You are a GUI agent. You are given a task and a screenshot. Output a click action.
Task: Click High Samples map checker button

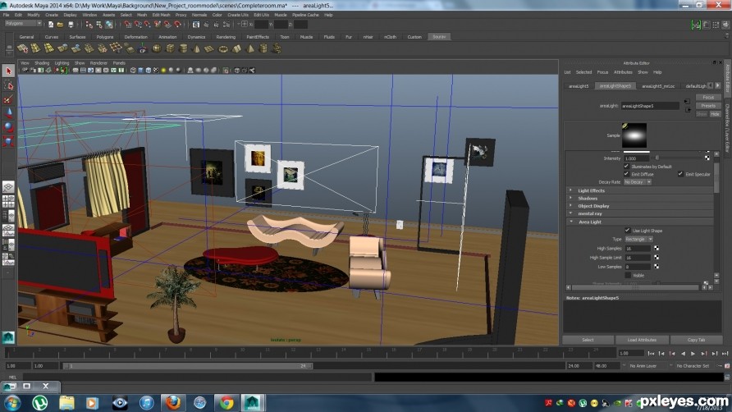pyautogui.click(x=657, y=248)
